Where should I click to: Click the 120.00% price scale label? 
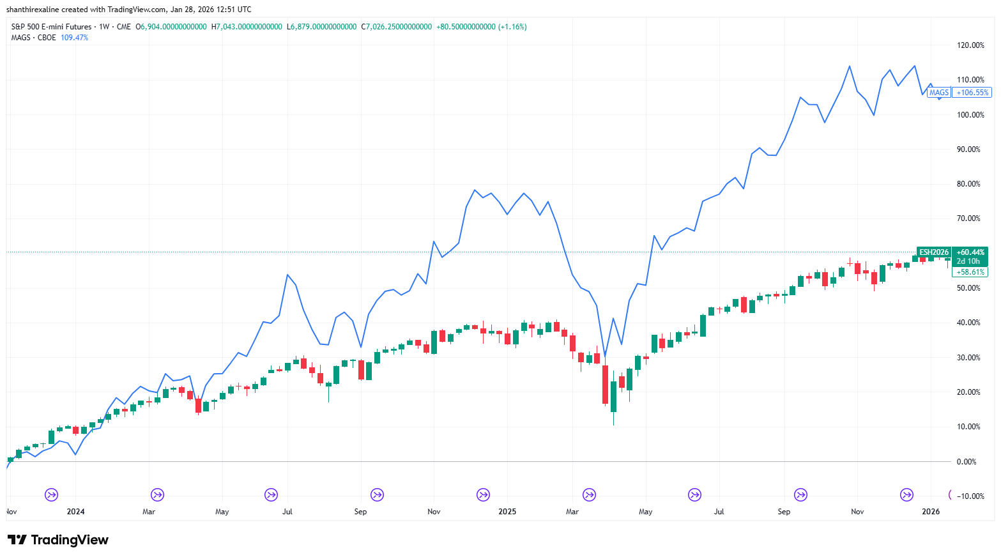tap(970, 45)
